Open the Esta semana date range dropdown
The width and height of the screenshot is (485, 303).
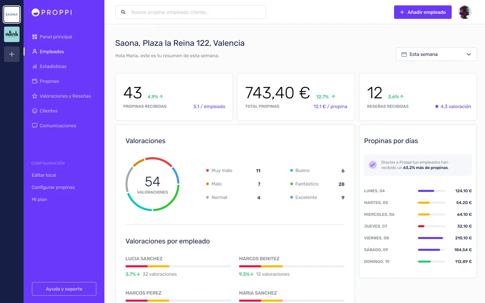click(437, 54)
